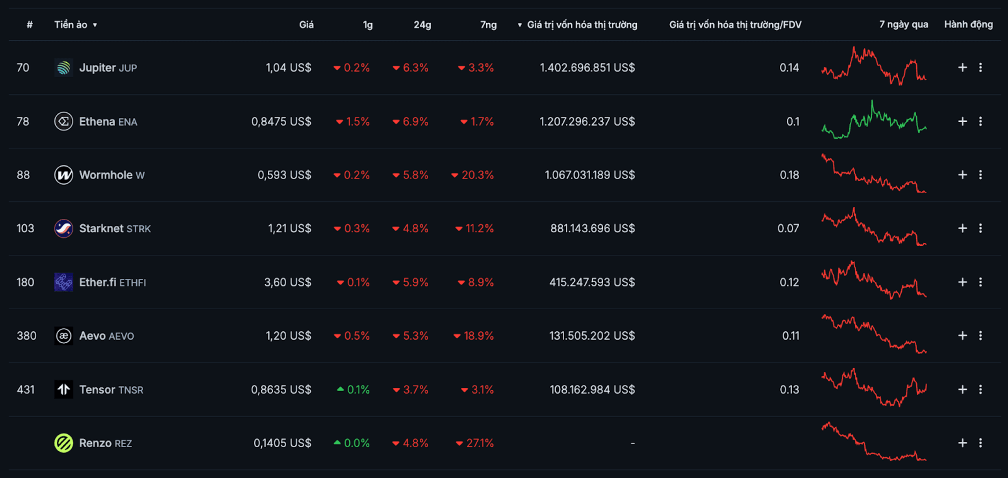Viewport: 1008px width, 478px height.
Task: Add Ether.fi with its plus icon
Action: coord(962,282)
